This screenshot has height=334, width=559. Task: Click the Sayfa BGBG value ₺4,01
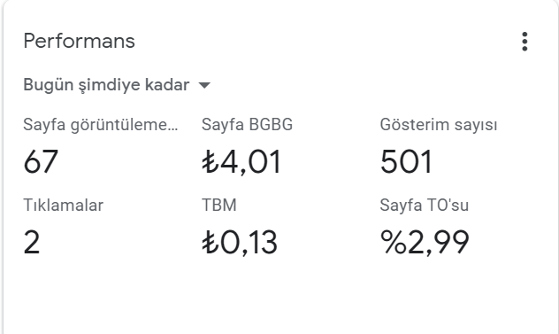(241, 162)
